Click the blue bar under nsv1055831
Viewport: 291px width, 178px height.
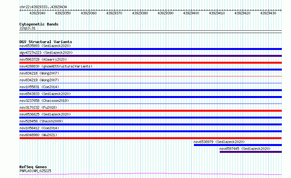(x=150, y=90)
